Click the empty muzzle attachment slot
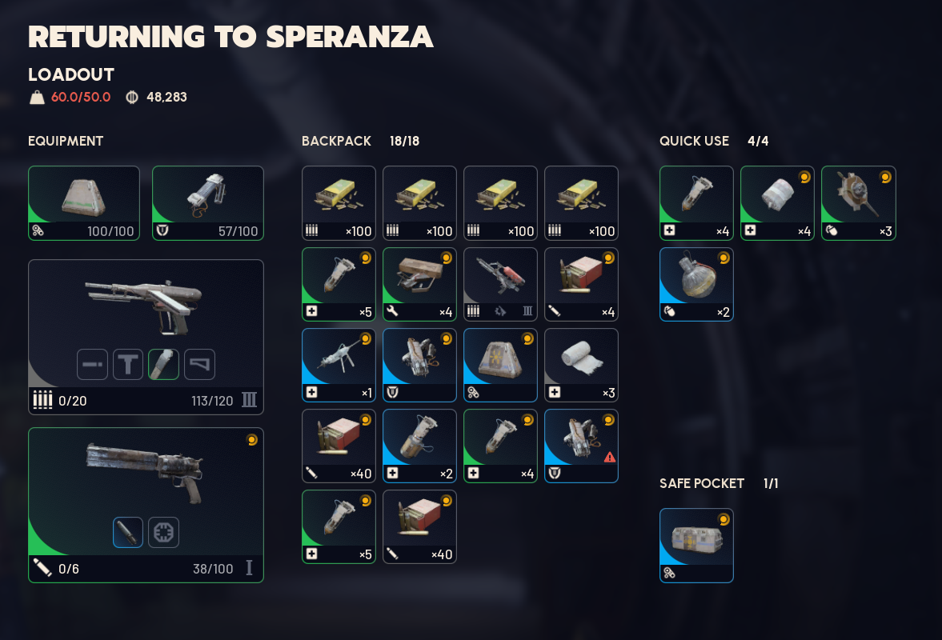Screen dimensions: 942x640 point(93,365)
